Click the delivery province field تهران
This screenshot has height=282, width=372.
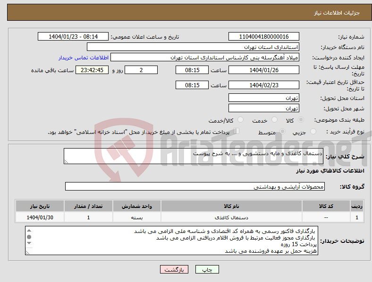click(264, 98)
